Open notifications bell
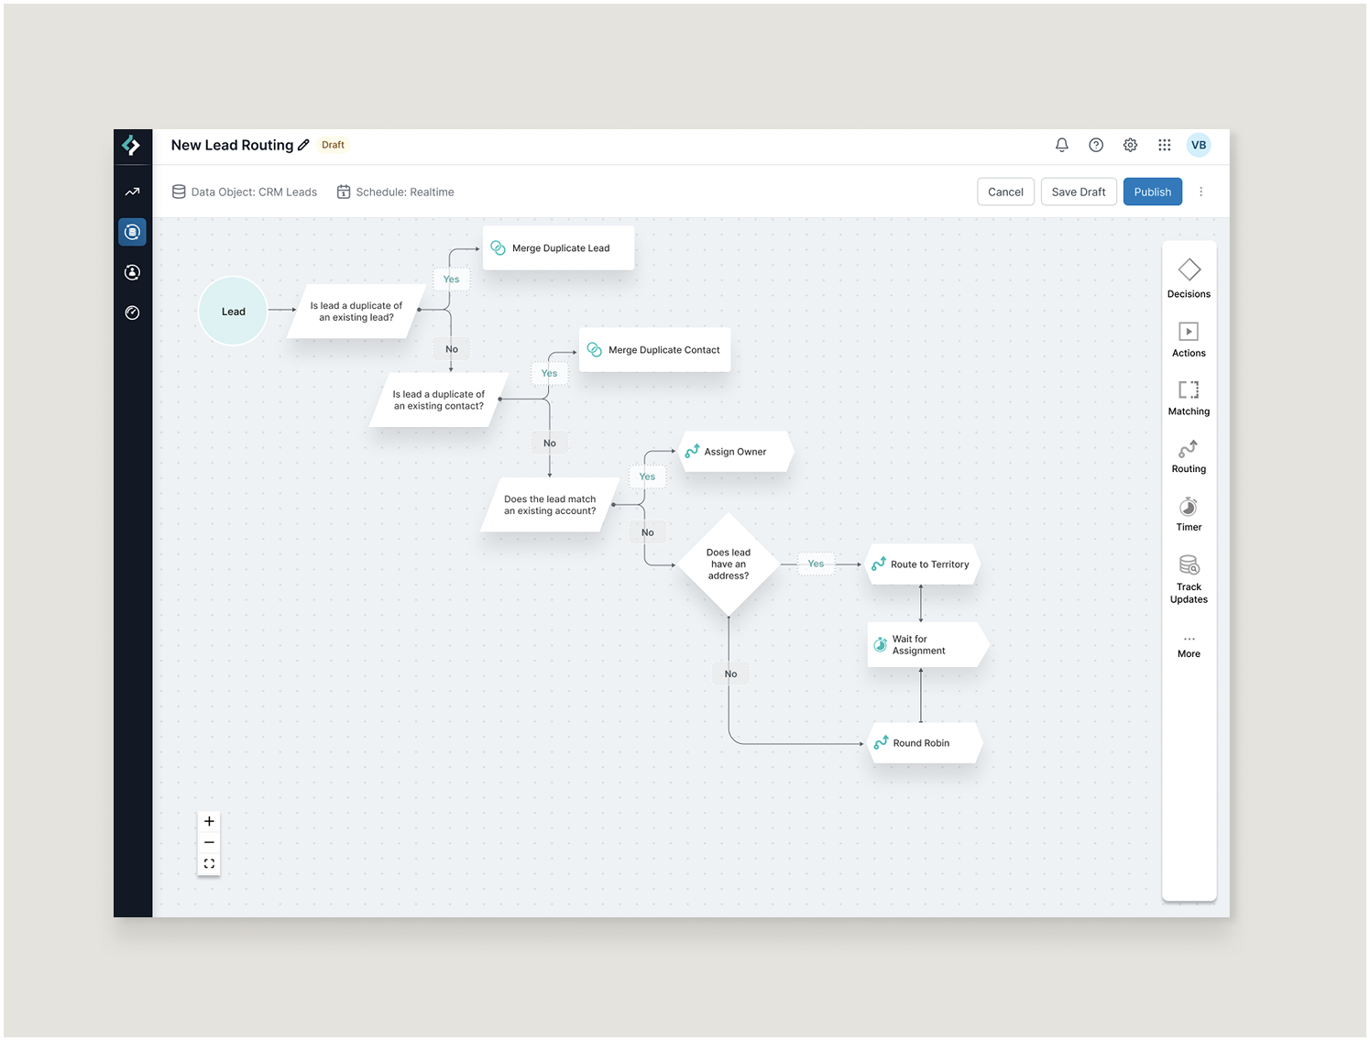This screenshot has height=1041, width=1370. 1062,145
